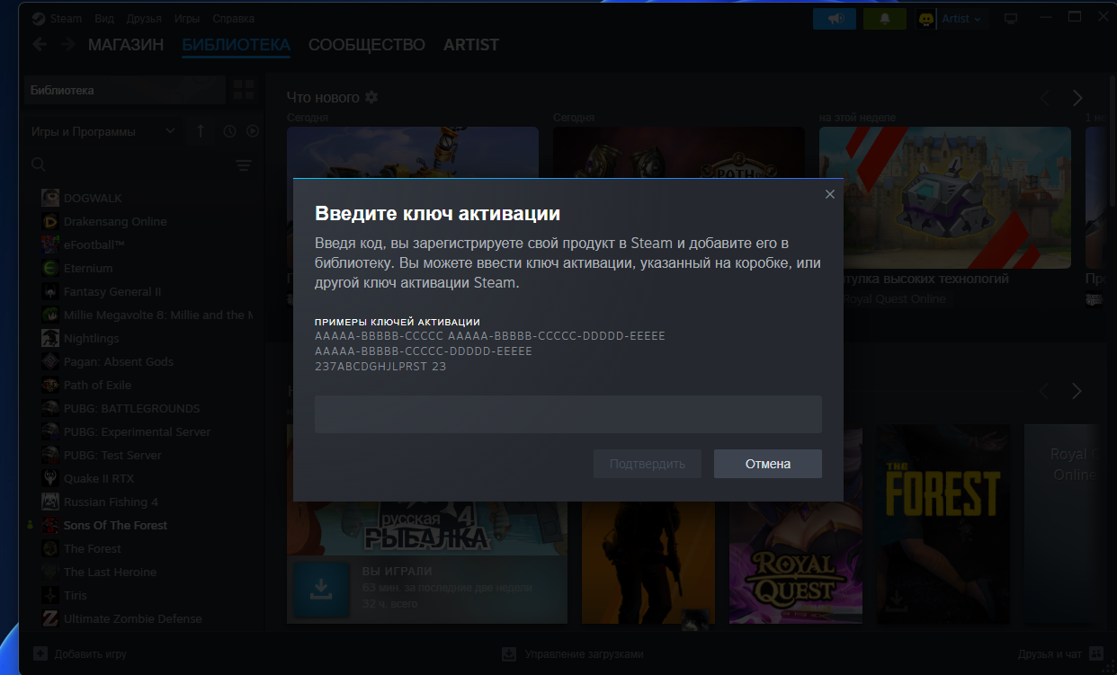The height and width of the screenshot is (675, 1117).
Task: Click the Отмена button
Action: pos(768,464)
